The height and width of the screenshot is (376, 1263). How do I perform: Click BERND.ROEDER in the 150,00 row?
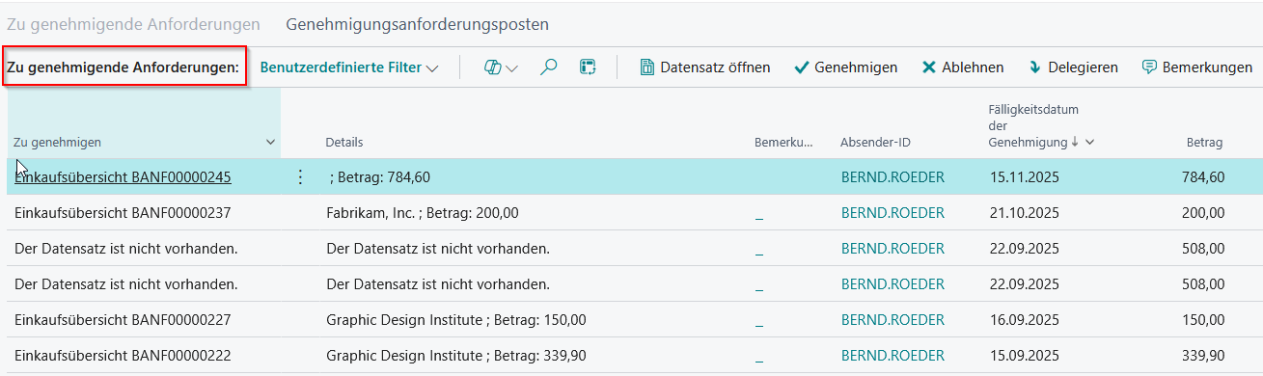(x=892, y=319)
